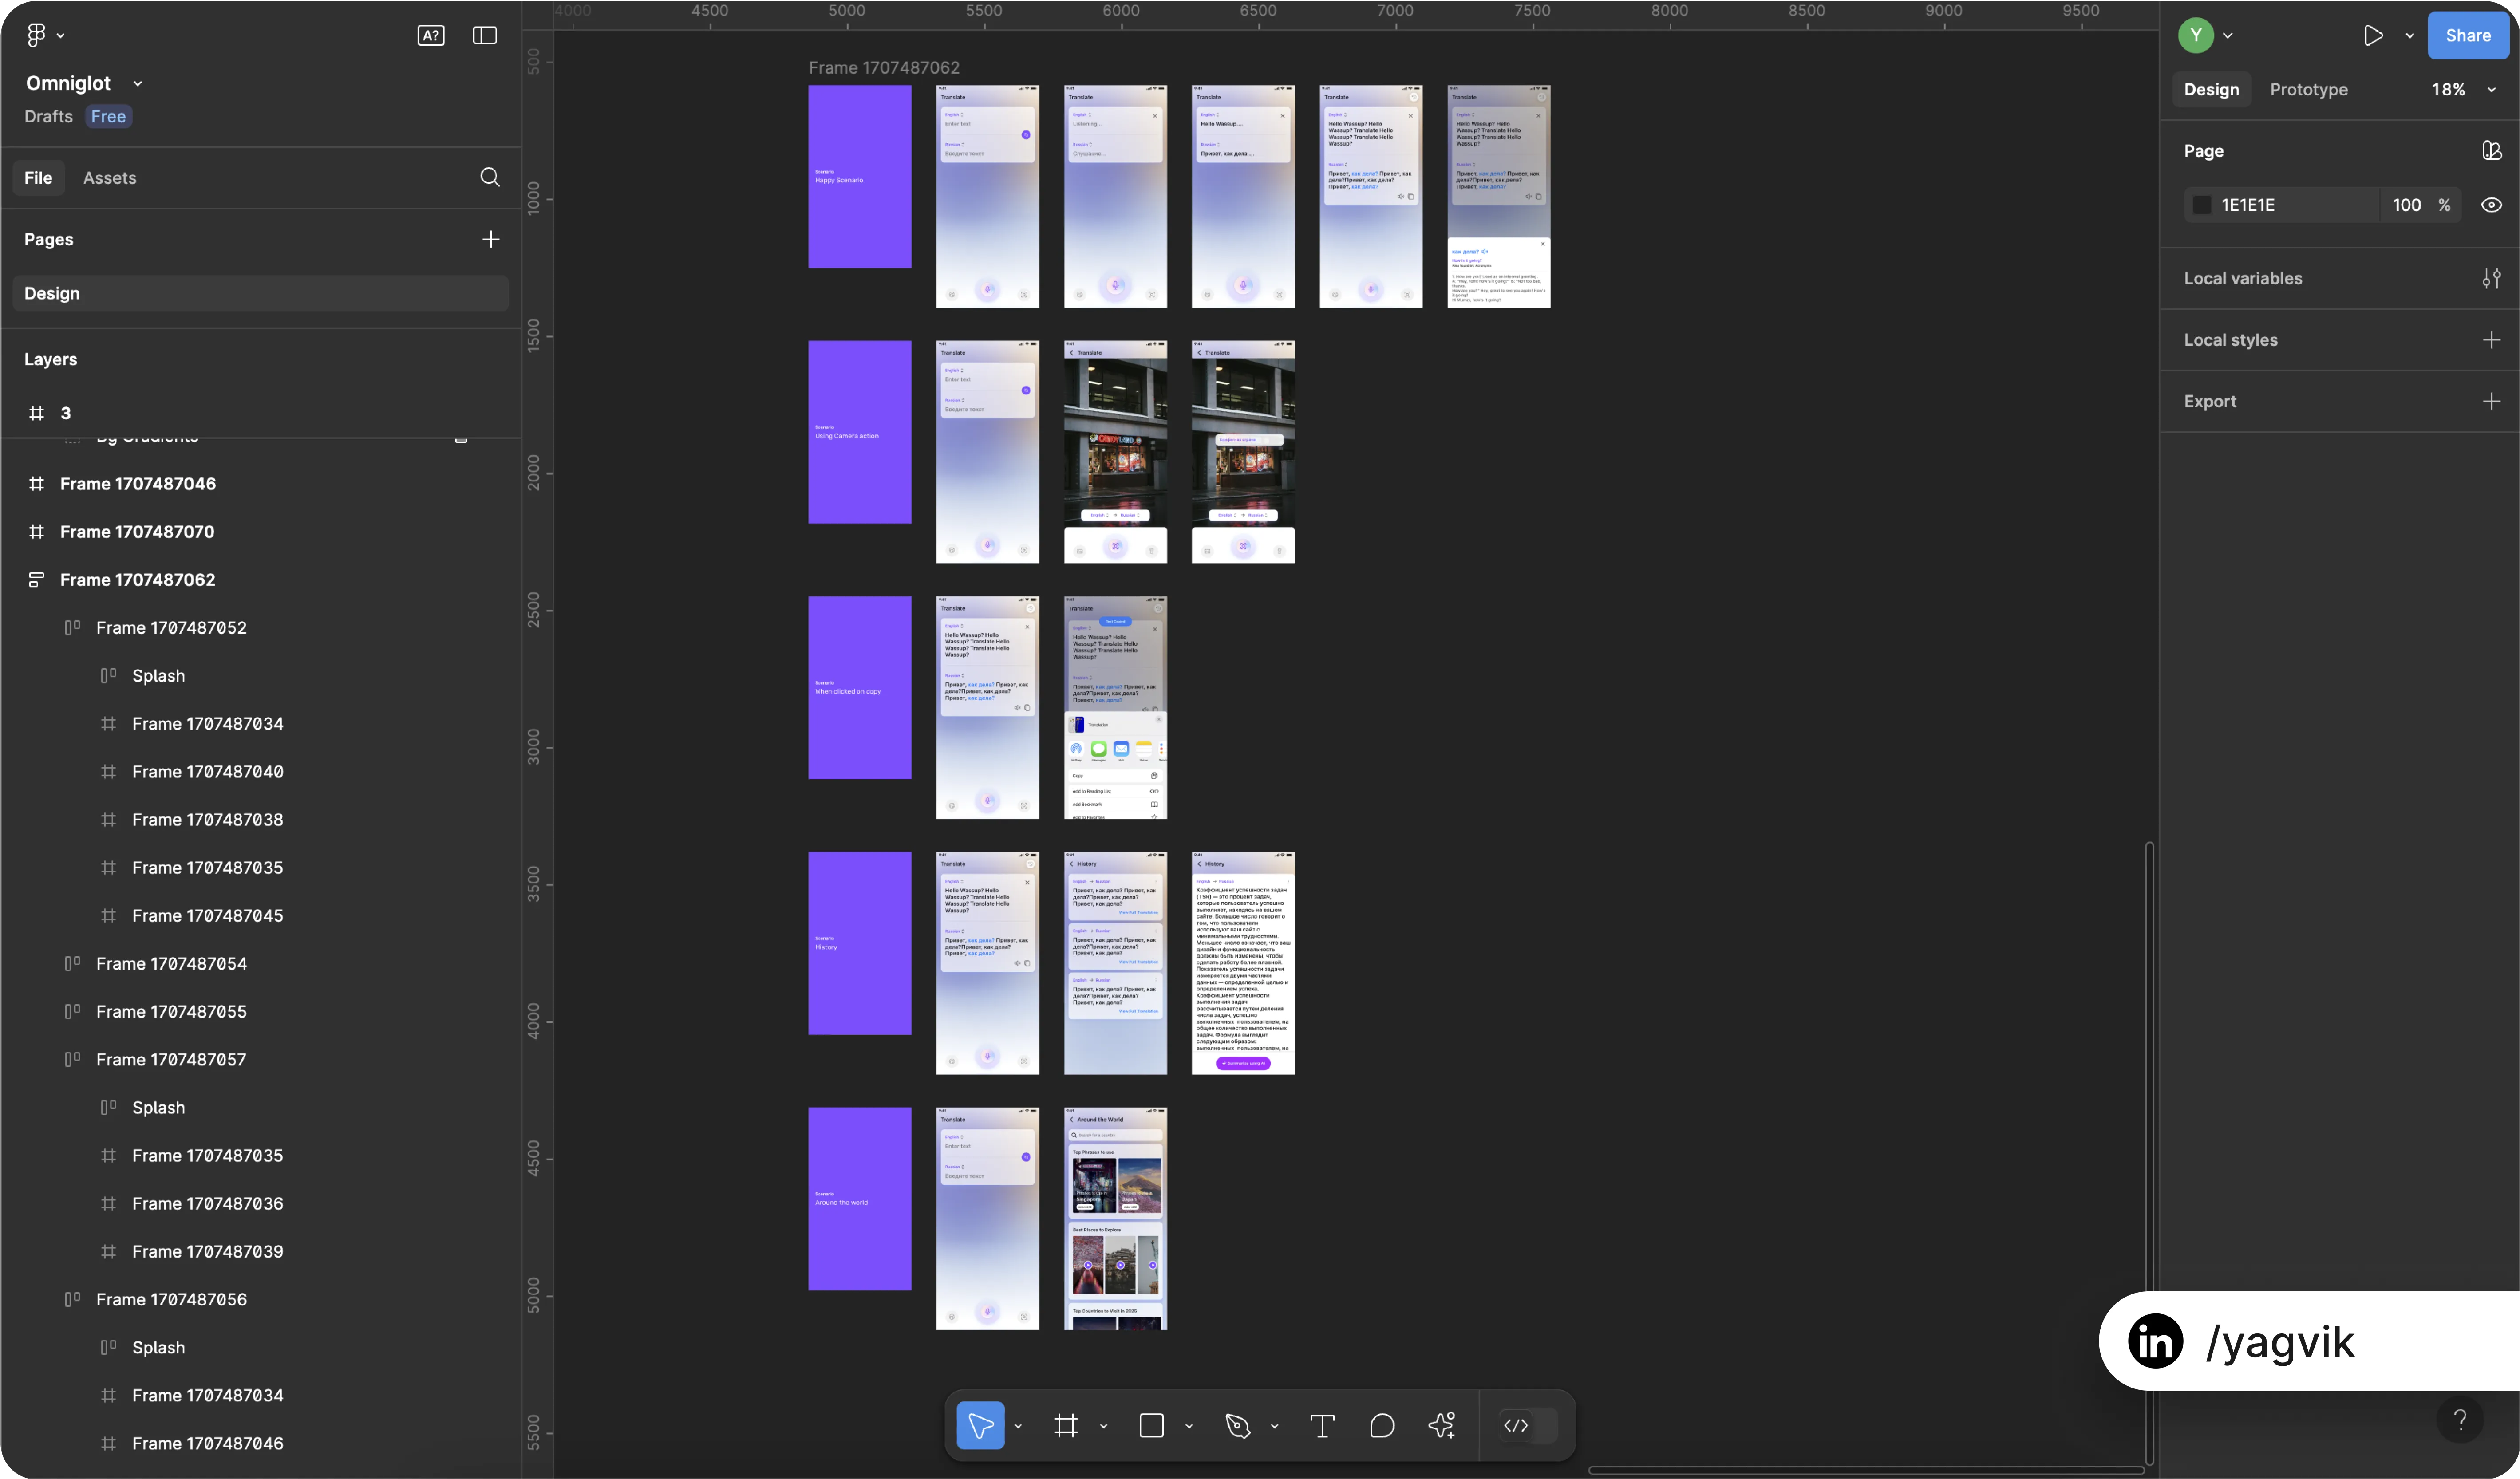Add a new page with plus button
Viewport: 2520px width, 1479px height.
[x=490, y=239]
